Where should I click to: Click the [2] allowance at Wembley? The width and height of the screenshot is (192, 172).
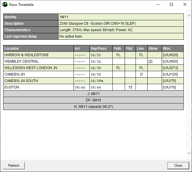tap(150, 61)
